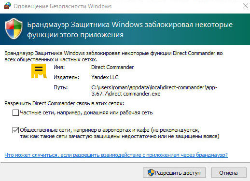
Task: Click the Разрешить доступ button
Action: coord(174,173)
